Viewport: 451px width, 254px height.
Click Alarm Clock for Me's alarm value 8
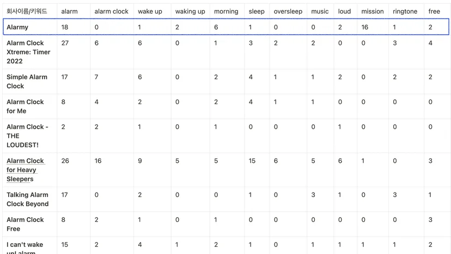point(63,102)
